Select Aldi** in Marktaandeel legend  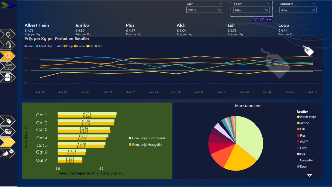click(x=302, y=142)
